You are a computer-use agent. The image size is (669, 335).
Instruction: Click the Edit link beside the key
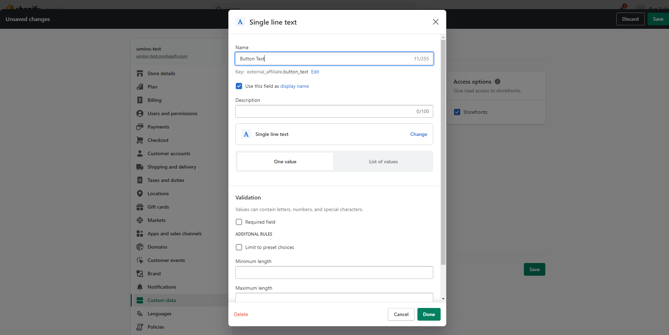tap(315, 72)
